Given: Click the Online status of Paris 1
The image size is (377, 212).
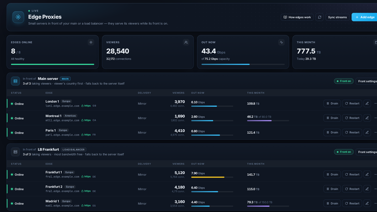Looking at the screenshot, I should 17,132.
